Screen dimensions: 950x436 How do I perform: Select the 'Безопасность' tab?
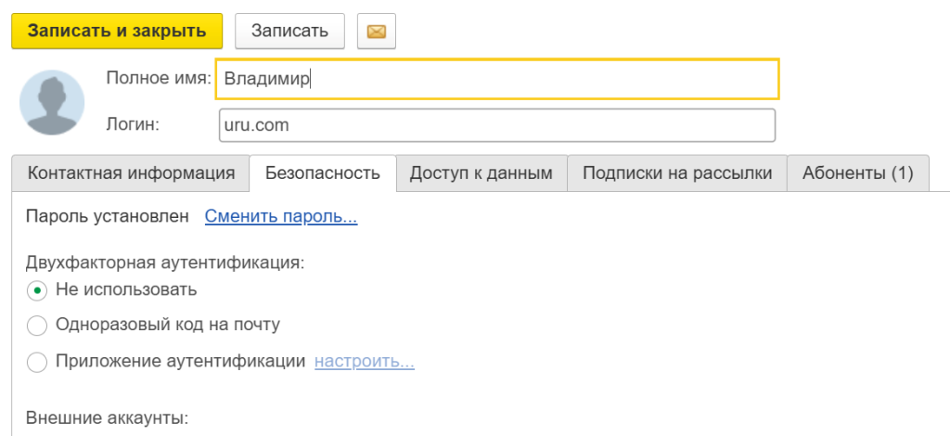[x=323, y=173]
